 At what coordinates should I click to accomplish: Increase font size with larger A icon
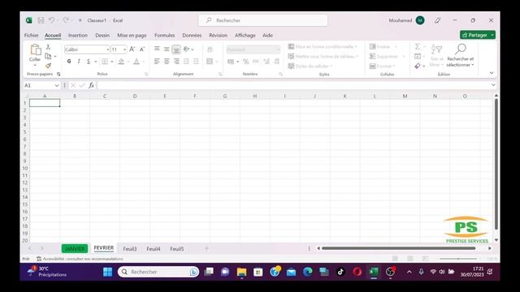[132, 49]
